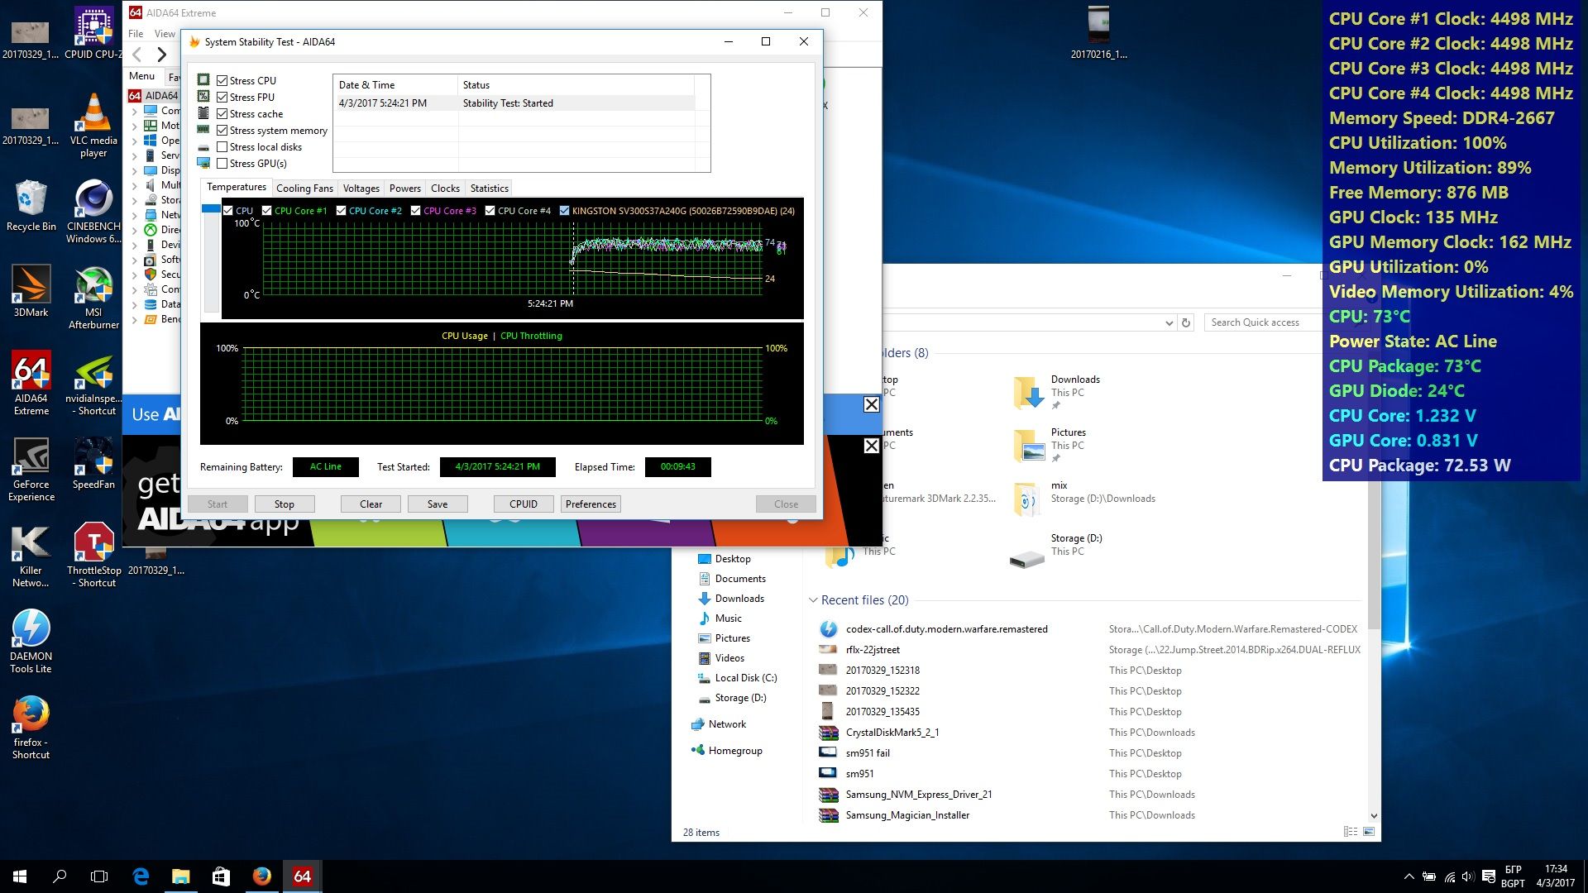1588x893 pixels.
Task: Uncheck the Stress FPU checkbox
Action: pos(222,97)
